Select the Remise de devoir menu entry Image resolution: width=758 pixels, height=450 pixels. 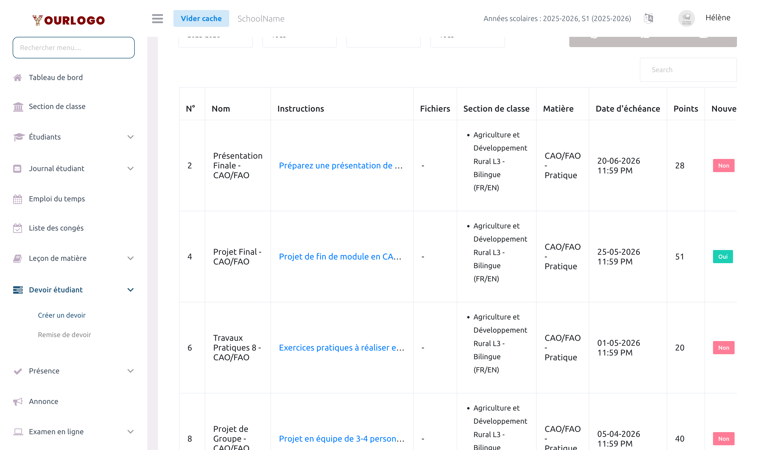(64, 334)
